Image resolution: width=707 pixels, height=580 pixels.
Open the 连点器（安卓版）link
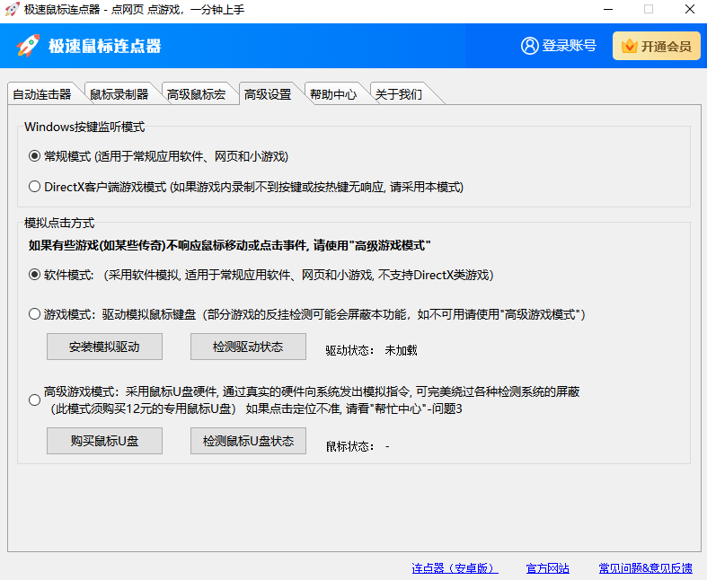(455, 568)
